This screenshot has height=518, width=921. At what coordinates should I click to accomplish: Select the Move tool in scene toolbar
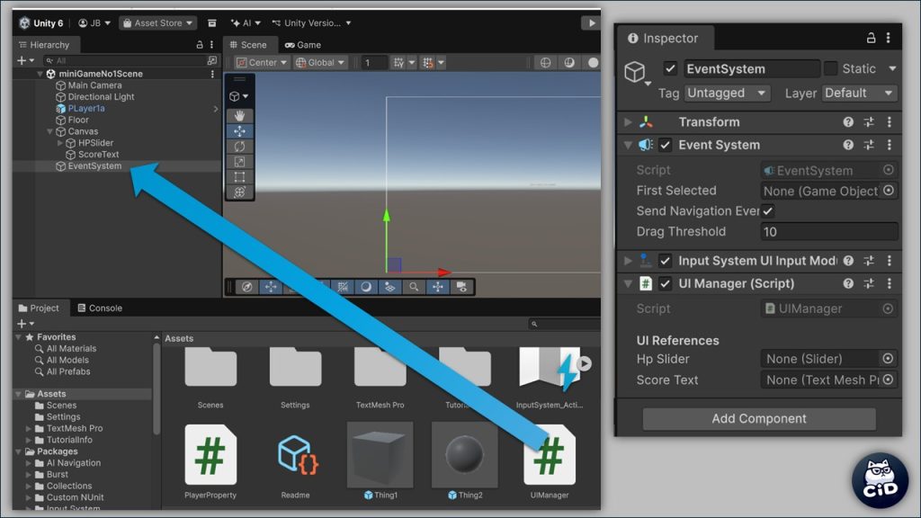point(239,130)
